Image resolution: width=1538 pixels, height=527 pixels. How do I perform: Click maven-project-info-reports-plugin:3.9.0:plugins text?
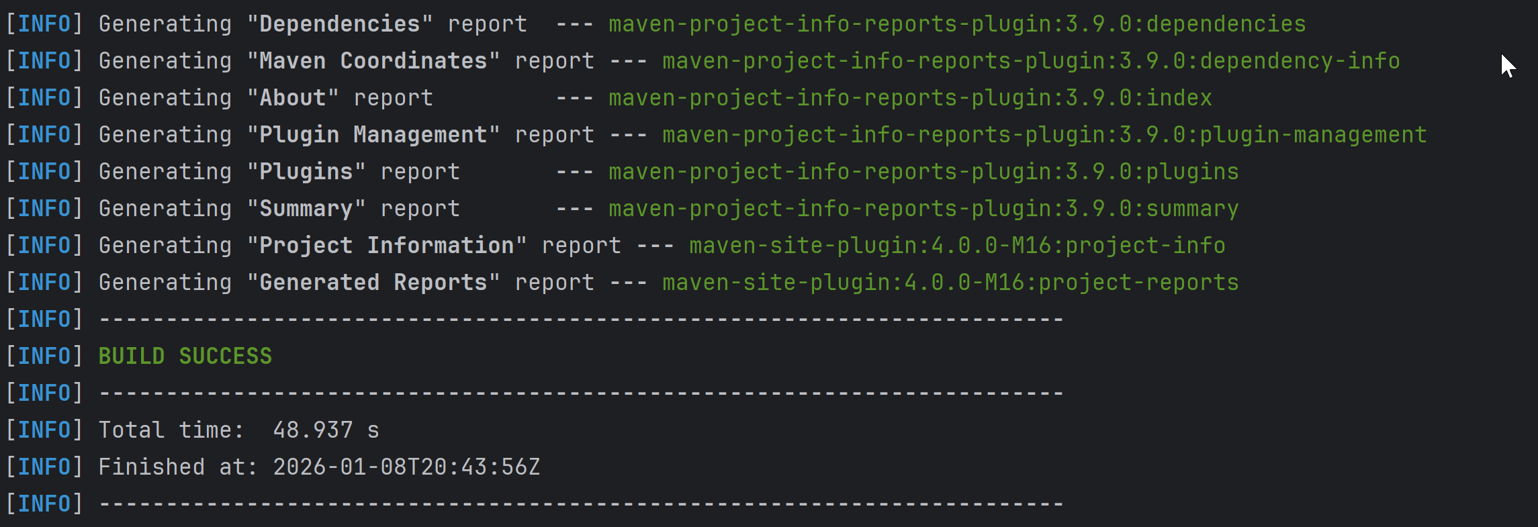coord(923,172)
